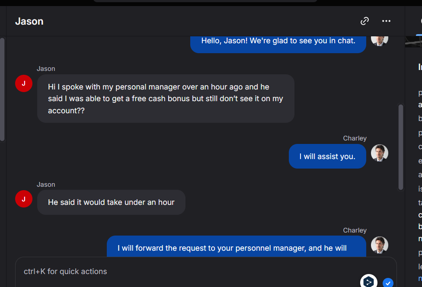Click the chain link icon in the header
This screenshot has width=422, height=287.
[365, 21]
